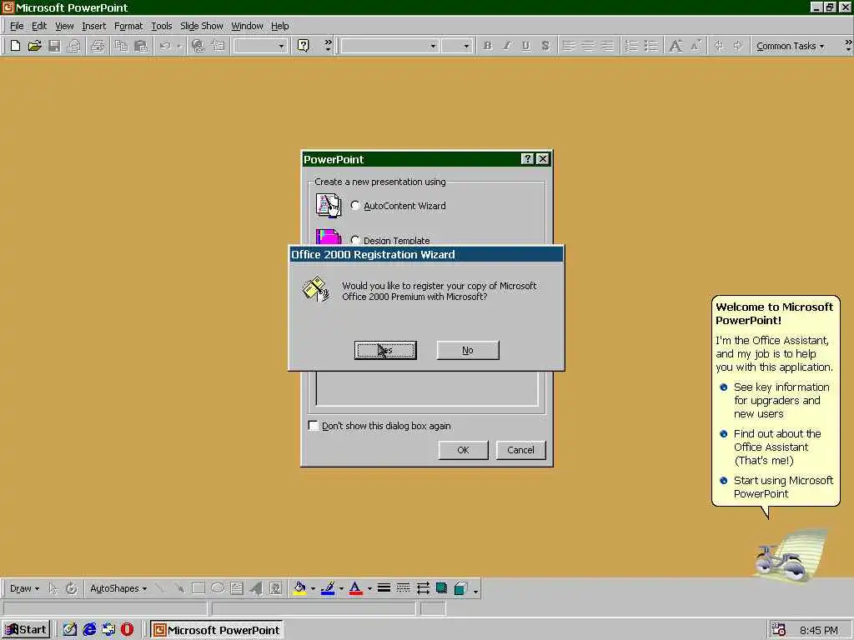Click the red Font Color swatch
Image resolution: width=854 pixels, height=640 pixels.
point(355,588)
